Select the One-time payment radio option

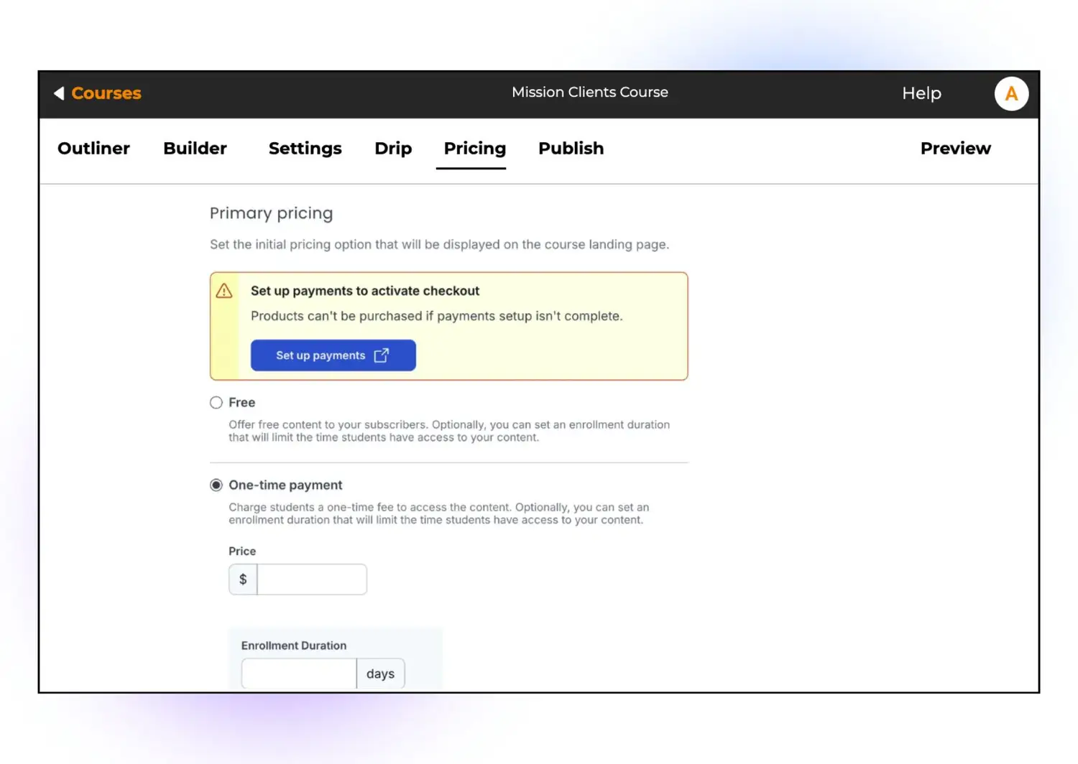click(x=216, y=485)
